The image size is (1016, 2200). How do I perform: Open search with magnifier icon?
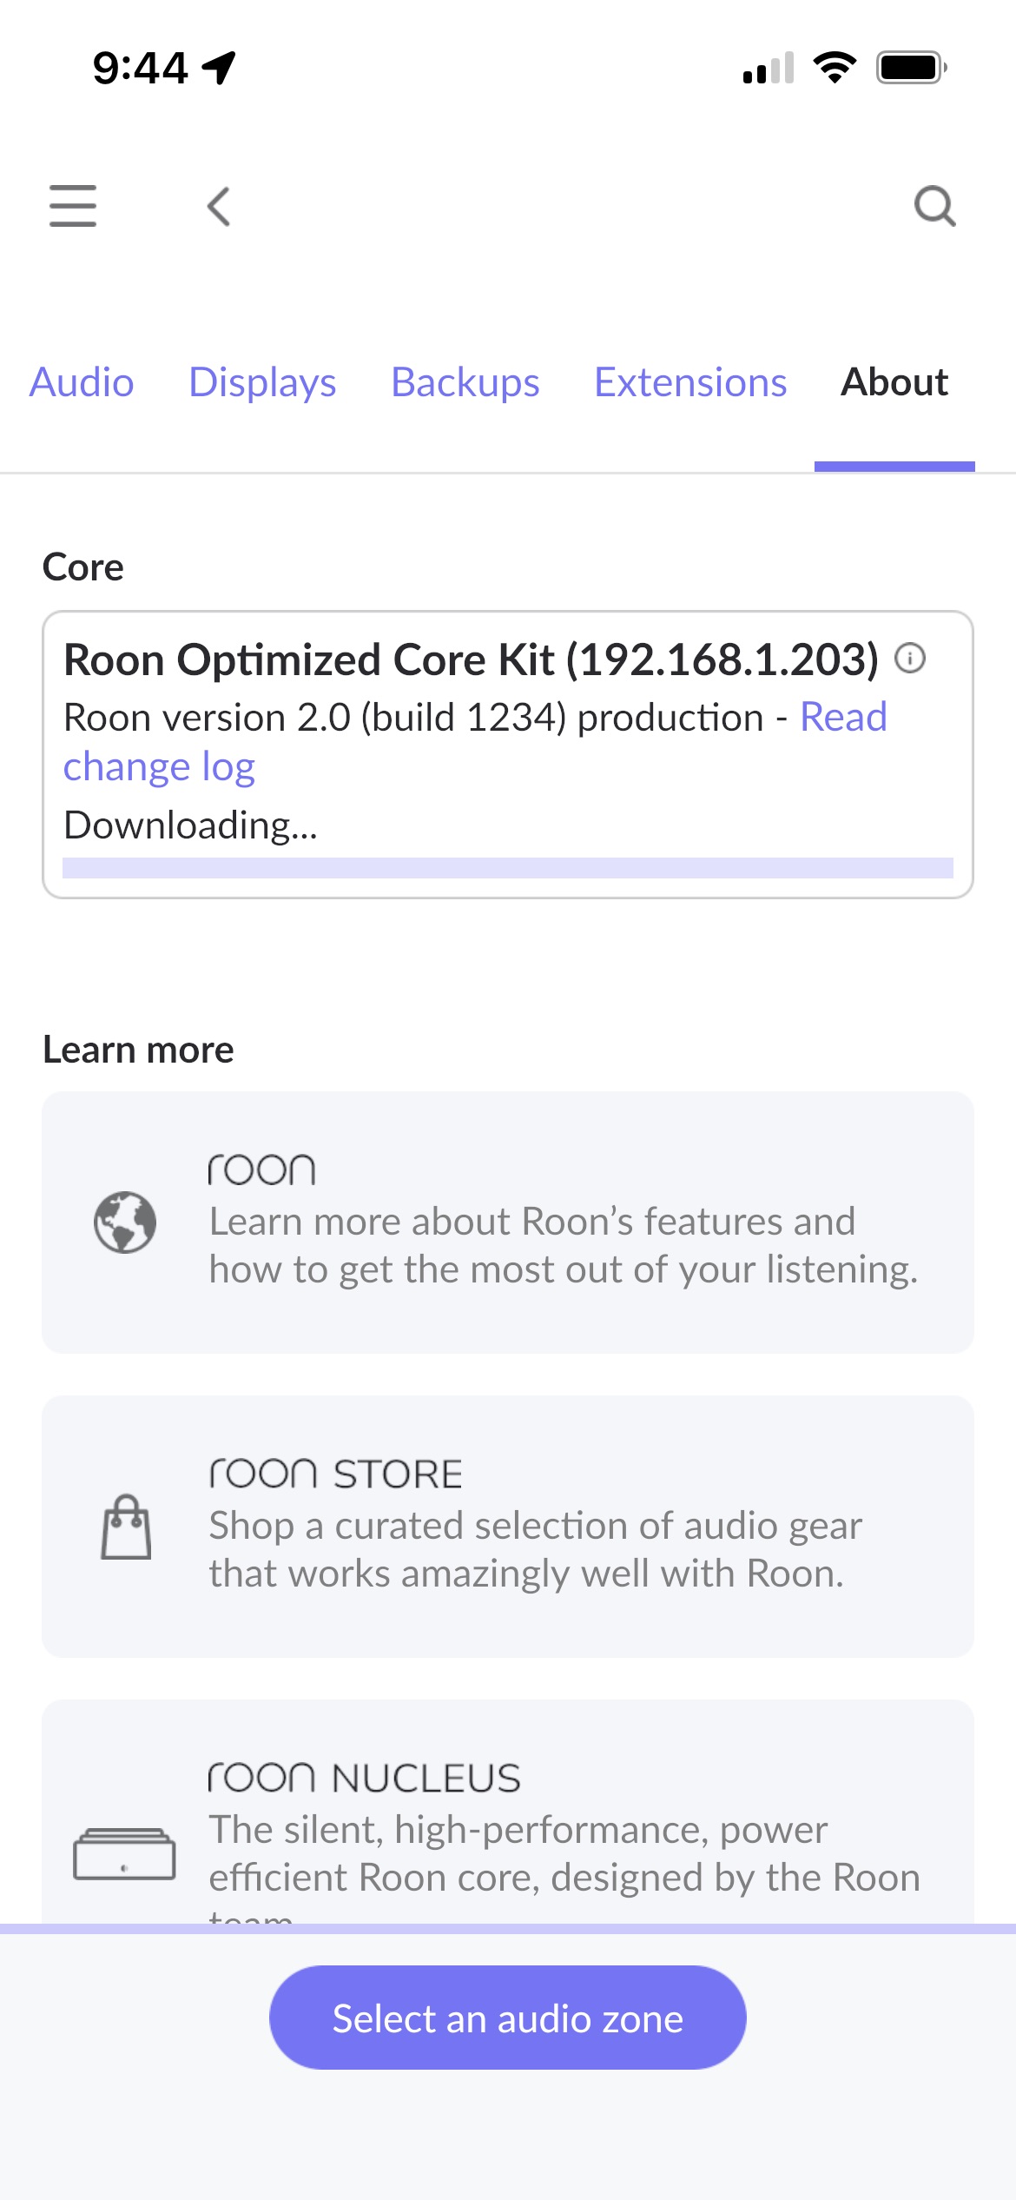(934, 207)
